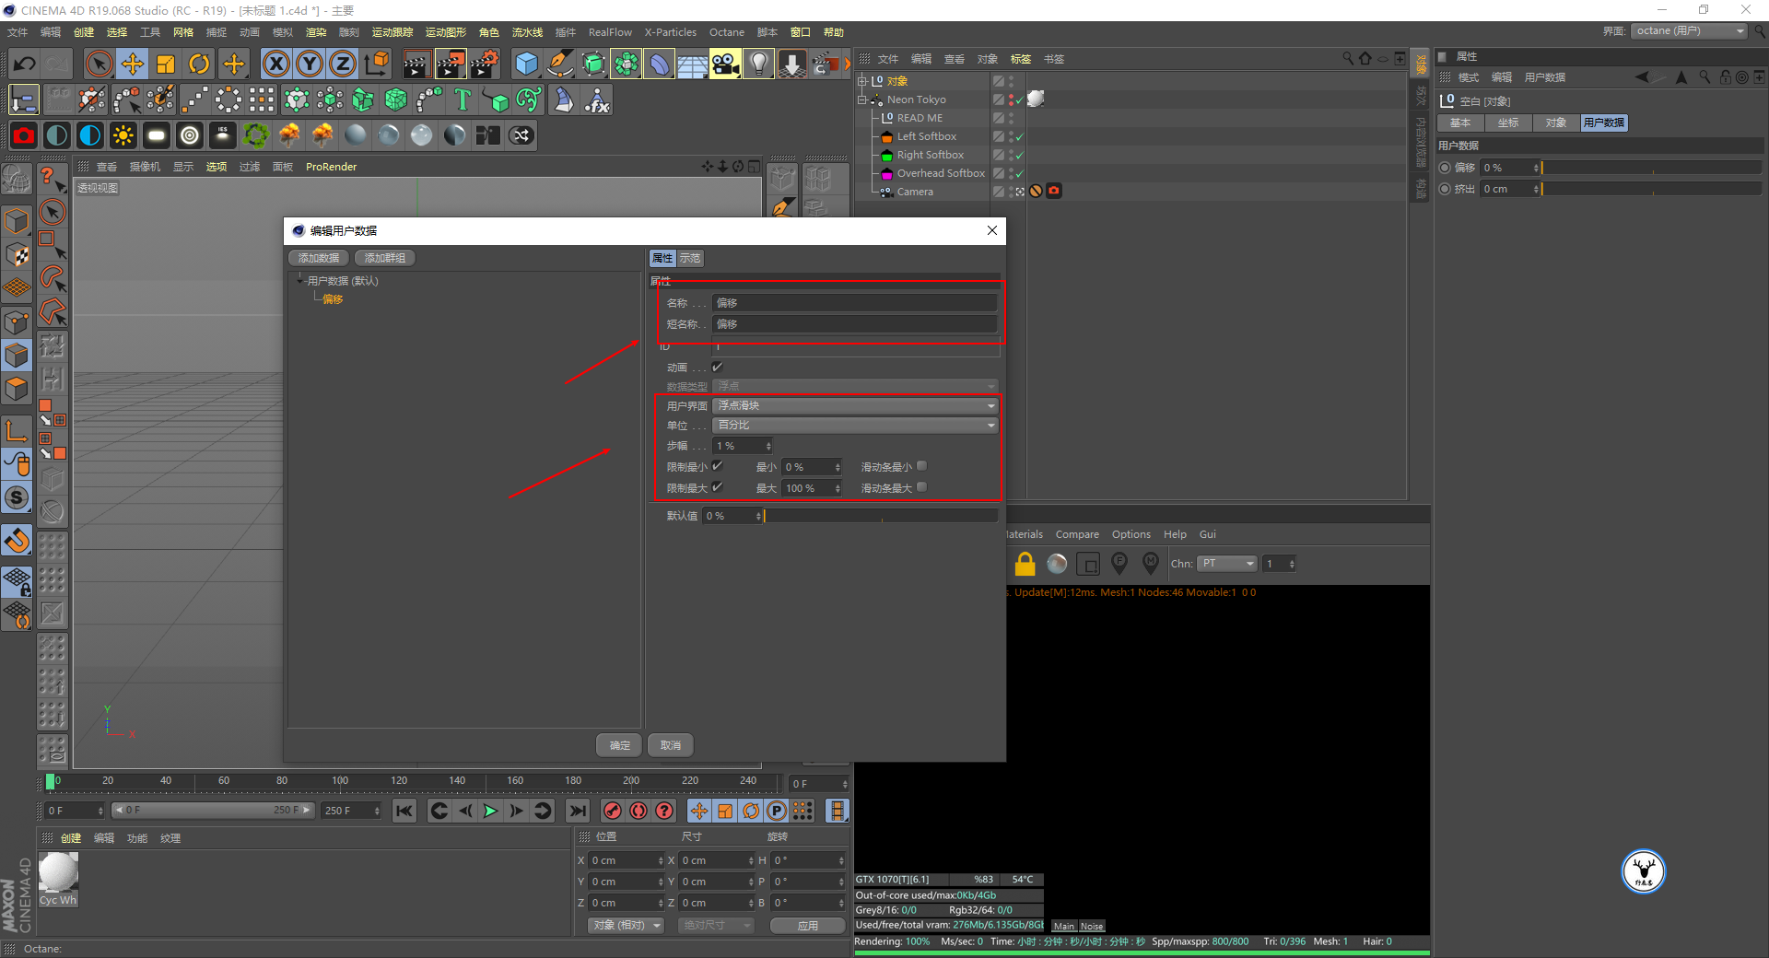Uncheck the 限制最小 checkbox
Viewport: 1769px width, 958px height.
(718, 466)
